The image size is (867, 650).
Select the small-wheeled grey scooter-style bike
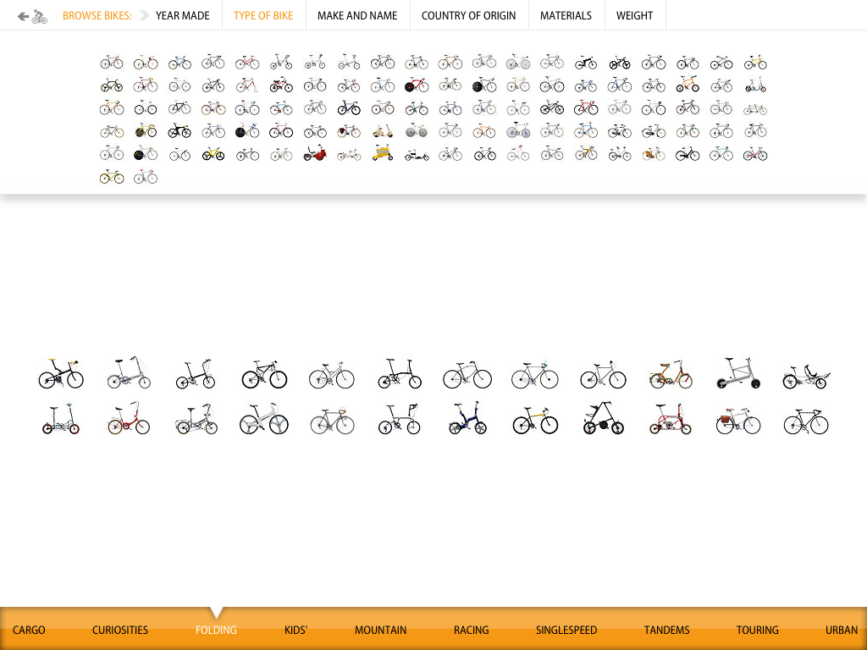[x=737, y=373]
